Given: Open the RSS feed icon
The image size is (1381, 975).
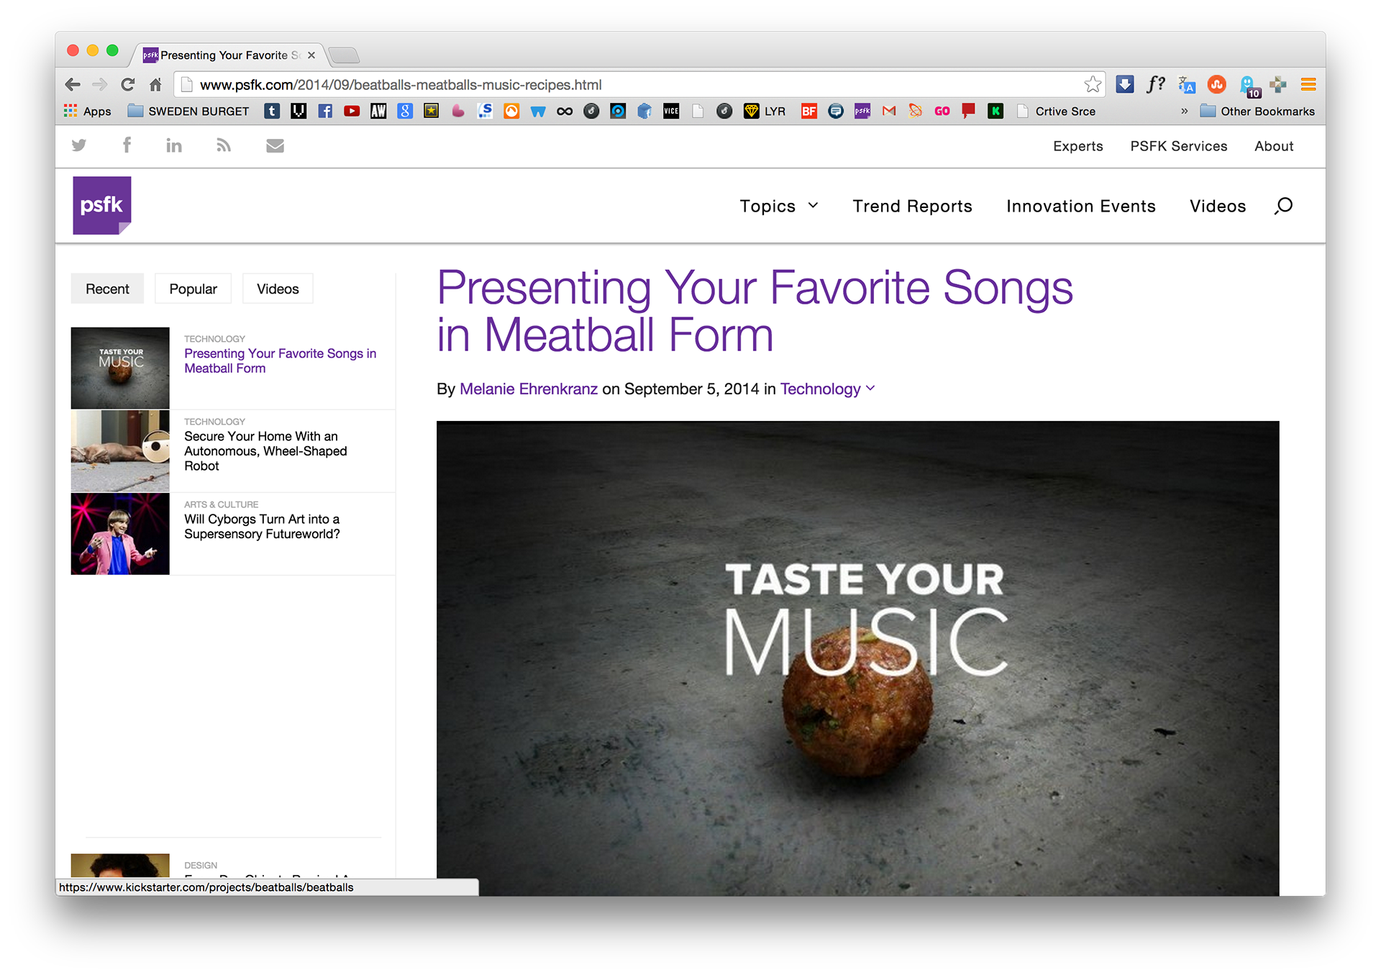Looking at the screenshot, I should click(224, 145).
